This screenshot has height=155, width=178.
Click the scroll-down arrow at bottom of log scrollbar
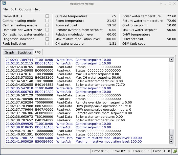tap(171, 142)
